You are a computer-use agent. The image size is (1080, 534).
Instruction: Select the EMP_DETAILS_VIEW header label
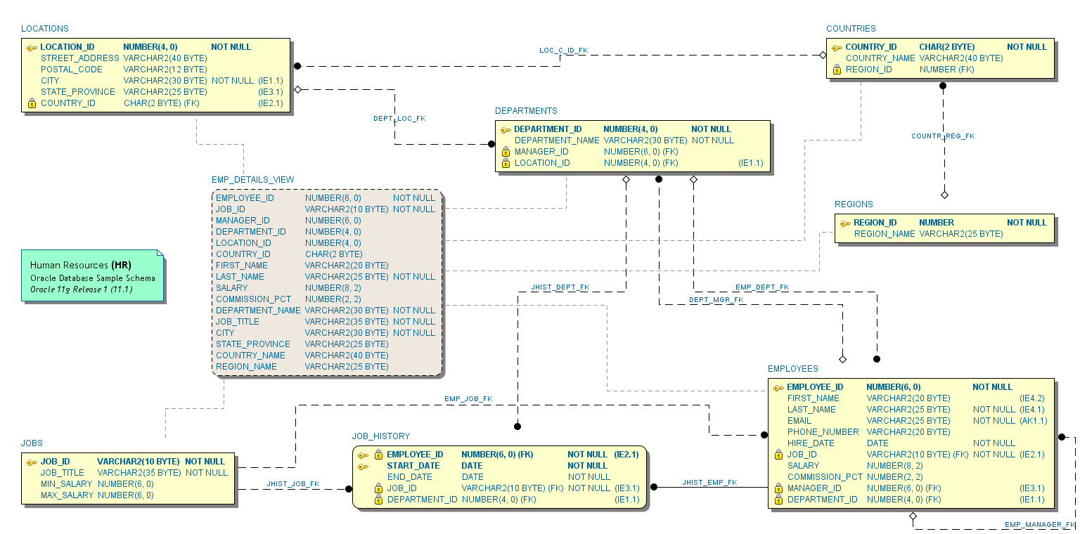[252, 179]
